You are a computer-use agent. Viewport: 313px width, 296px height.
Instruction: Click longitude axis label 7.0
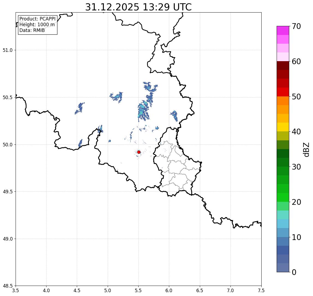tap(230, 291)
